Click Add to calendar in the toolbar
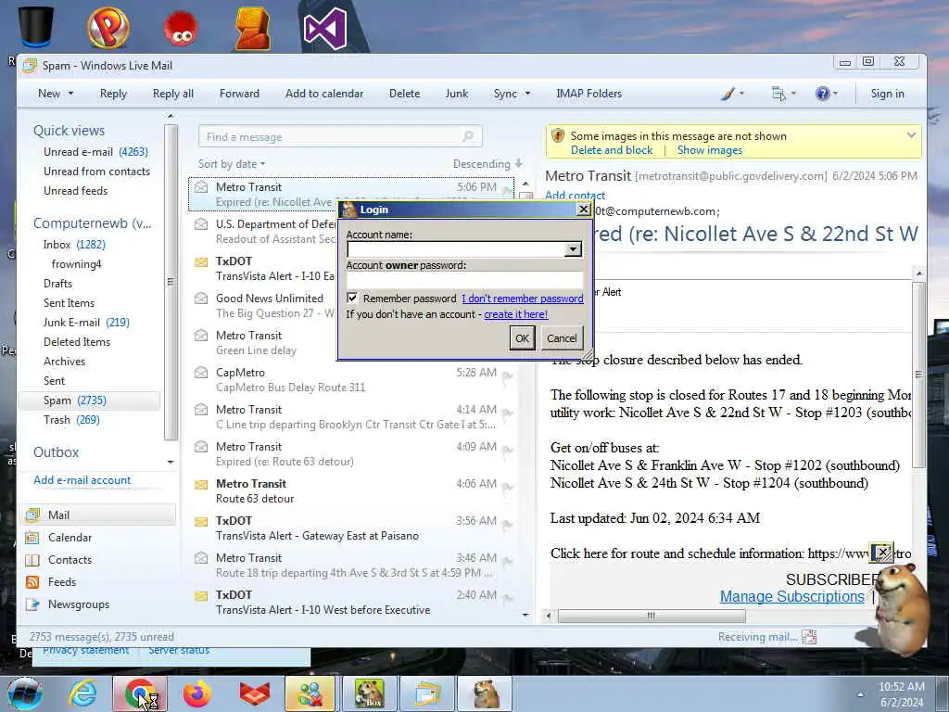 click(324, 94)
